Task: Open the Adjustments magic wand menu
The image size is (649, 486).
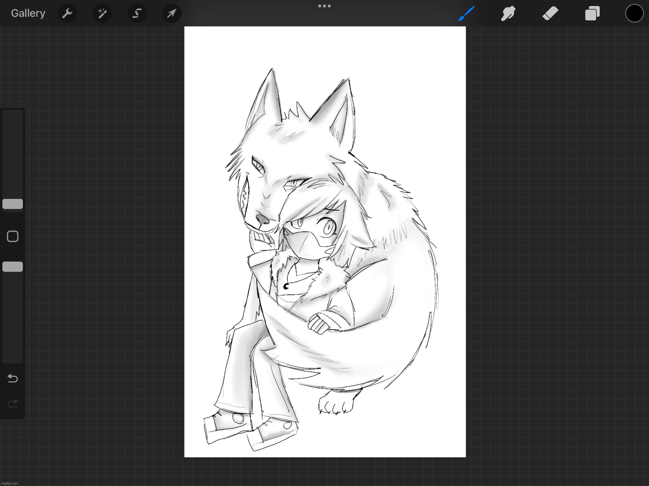Action: point(102,13)
